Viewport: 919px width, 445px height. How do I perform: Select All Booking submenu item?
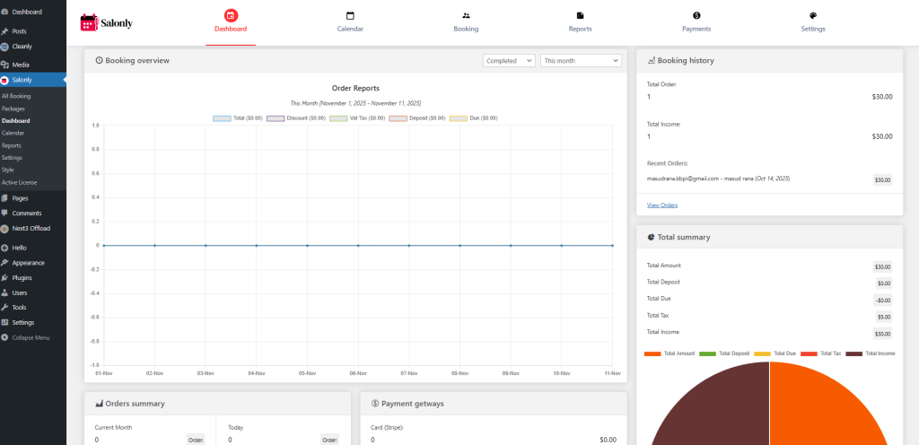16,96
